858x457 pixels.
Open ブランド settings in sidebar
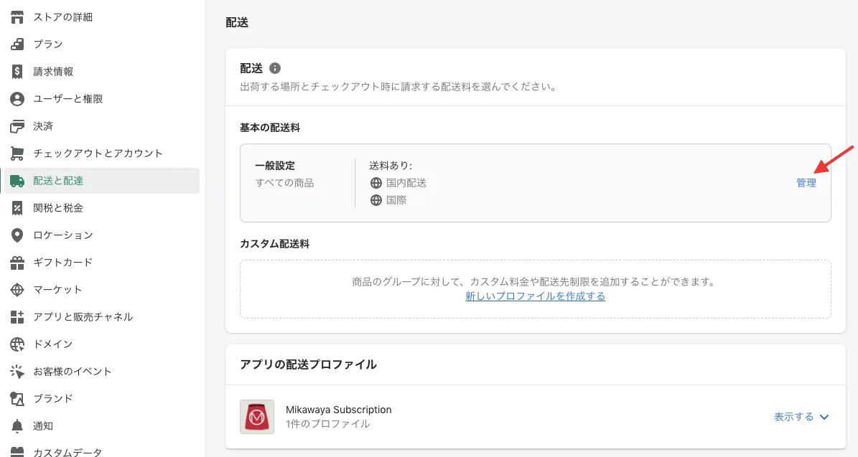53,399
